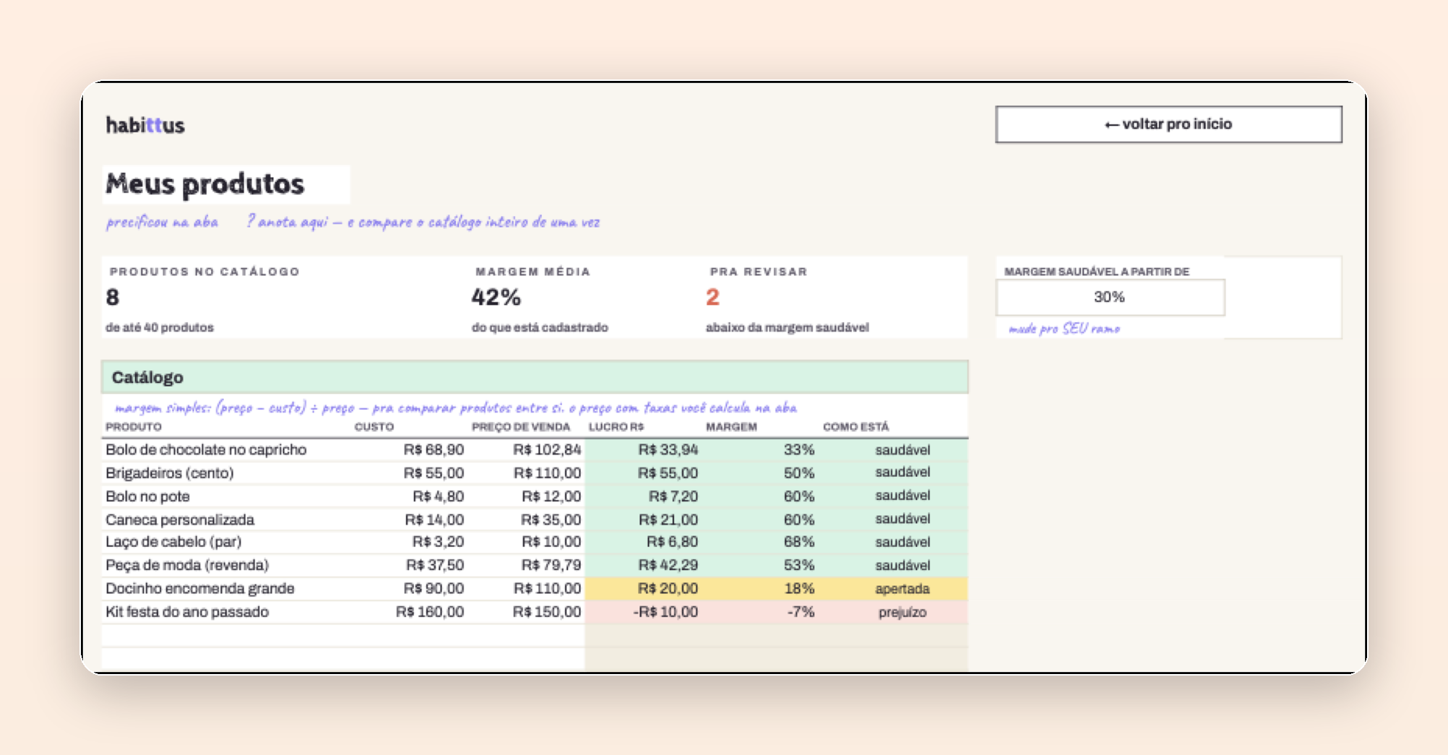Select the Catálogo section header
Viewport: 1448px width, 755px height.
[535, 377]
